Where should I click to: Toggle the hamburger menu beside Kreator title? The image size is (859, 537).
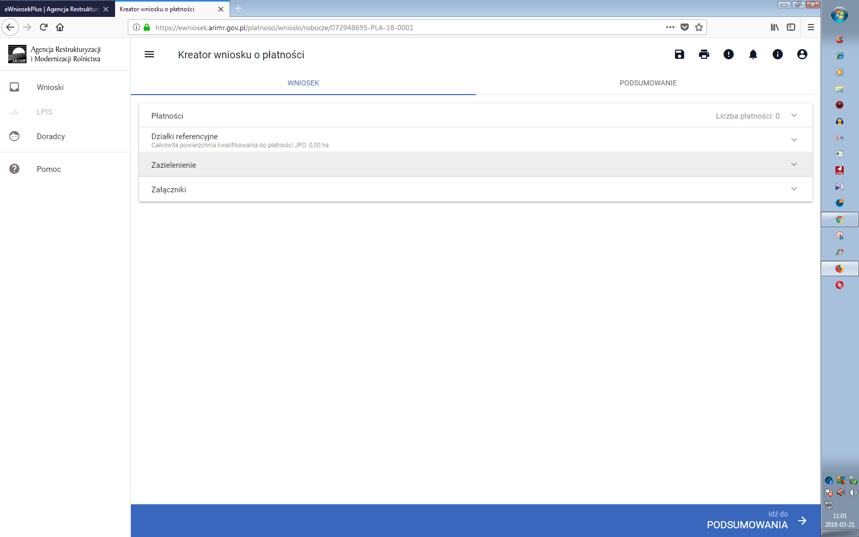[149, 54]
